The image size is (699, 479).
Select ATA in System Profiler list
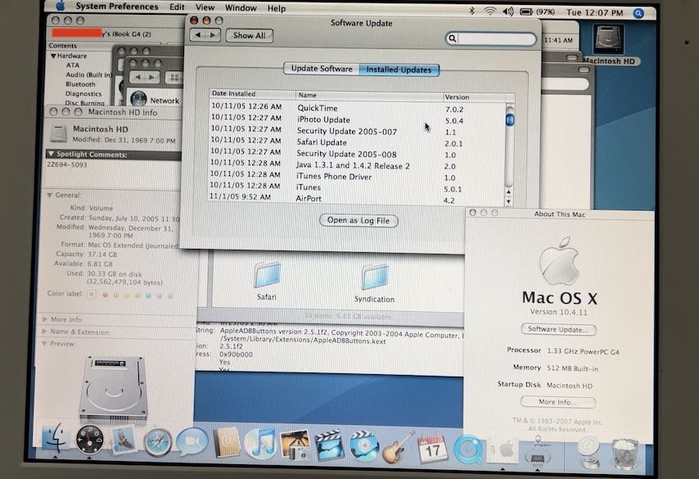(73, 66)
